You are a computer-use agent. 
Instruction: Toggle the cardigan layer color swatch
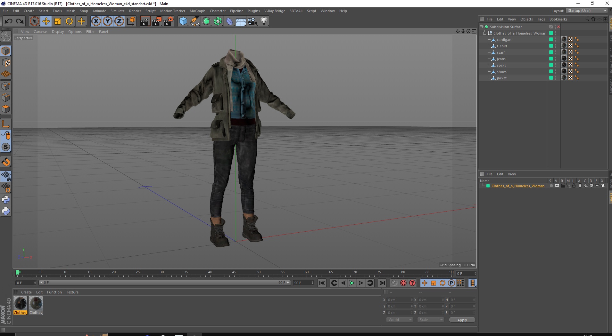pos(551,39)
